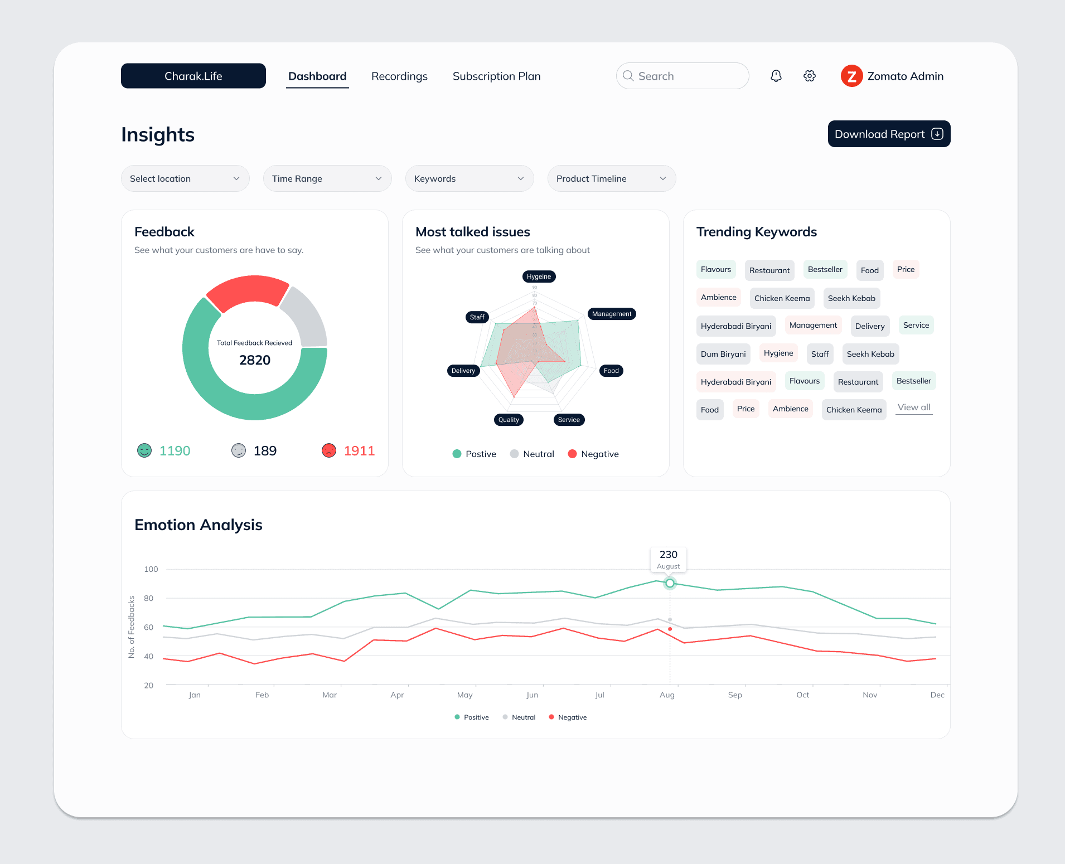Toggle Postive legend in radar chart
Screen dimensions: 1065x864
point(475,454)
